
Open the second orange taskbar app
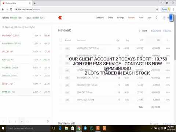[x=104, y=128]
